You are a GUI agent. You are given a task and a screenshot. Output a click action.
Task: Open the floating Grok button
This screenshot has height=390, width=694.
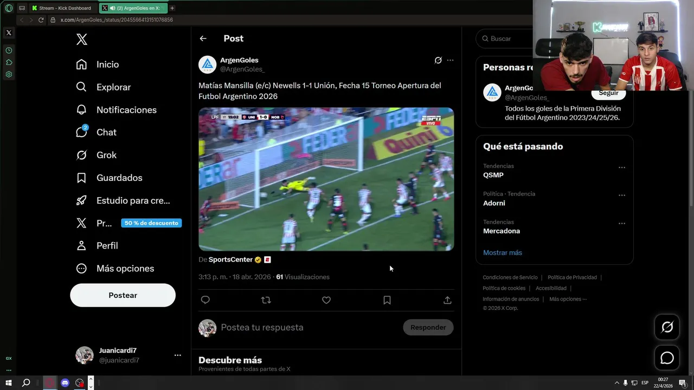pos(667,327)
